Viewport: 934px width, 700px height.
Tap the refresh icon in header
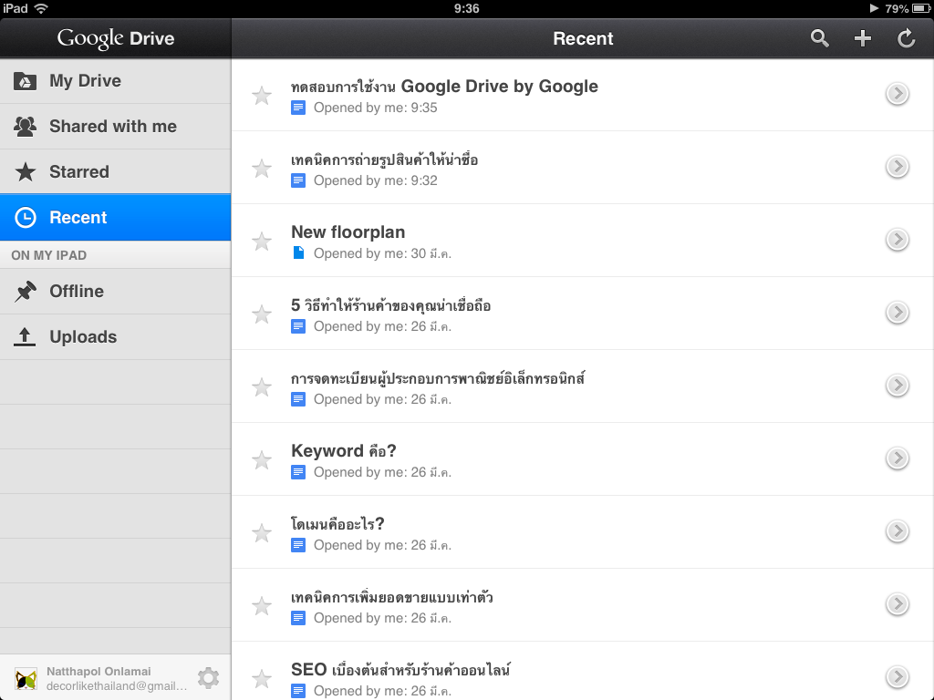[x=906, y=38]
